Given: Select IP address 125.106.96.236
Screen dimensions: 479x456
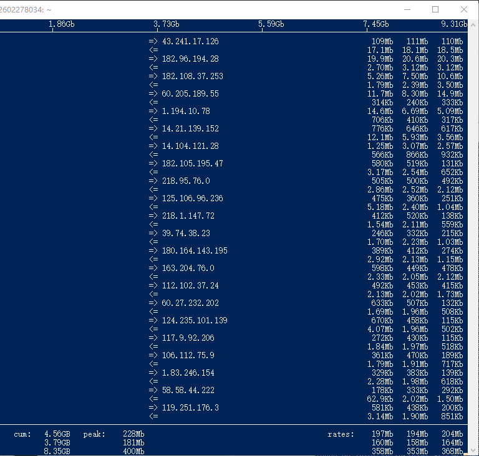Looking at the screenshot, I should [x=193, y=198].
